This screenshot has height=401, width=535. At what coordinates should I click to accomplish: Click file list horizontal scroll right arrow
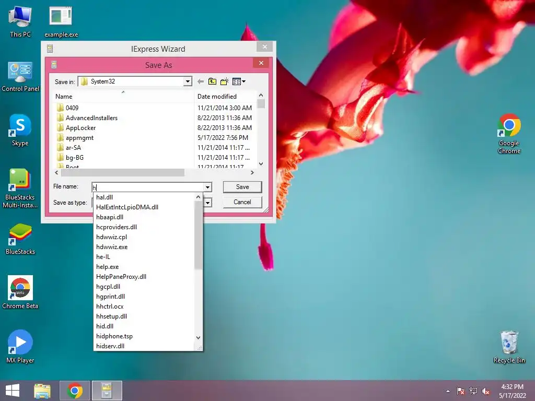252,172
